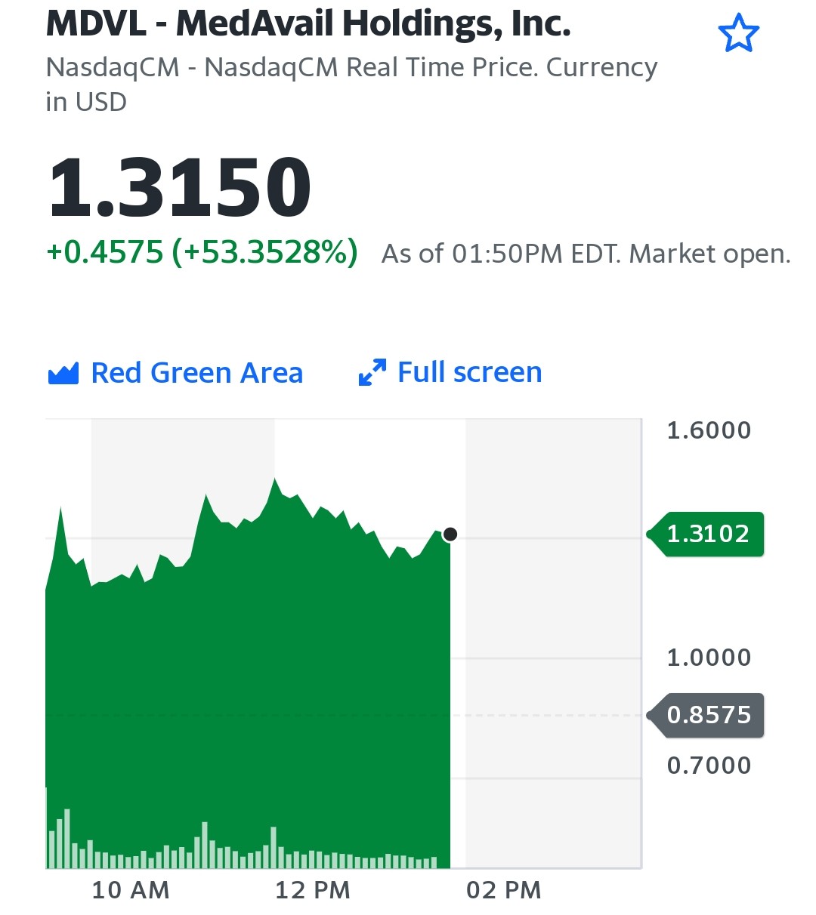
Task: Click the gray 0.8575 previous close label
Action: coord(706,715)
